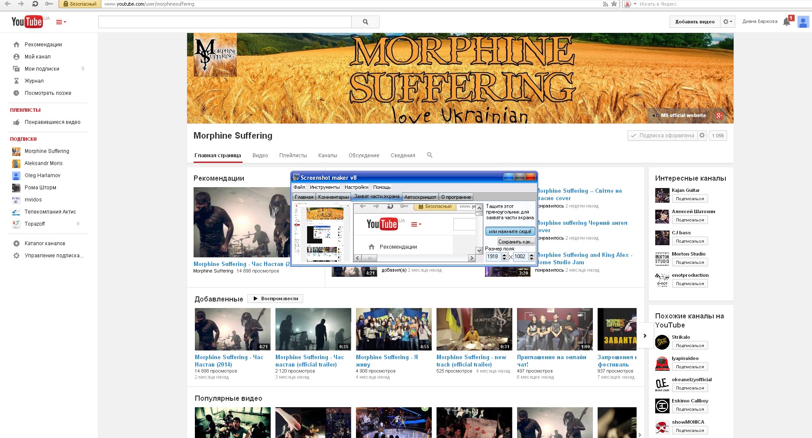This screenshot has width=812, height=438.
Task: Open video thumbnail Час Настав (2014)
Action: pos(233,329)
